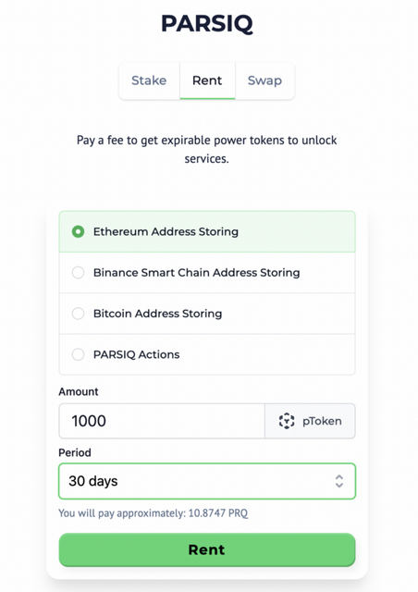
Task: Click the 30 days period text
Action: (93, 481)
